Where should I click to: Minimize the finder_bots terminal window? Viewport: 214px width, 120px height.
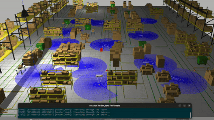(180, 106)
